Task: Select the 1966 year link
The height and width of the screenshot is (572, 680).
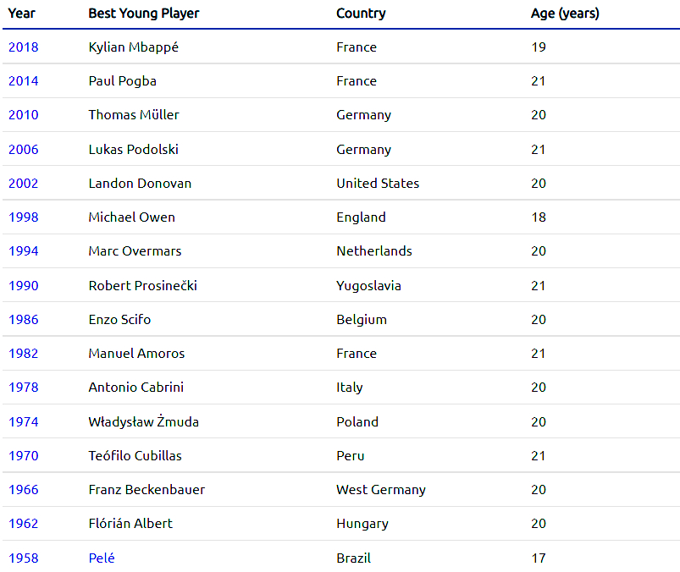Action: (24, 490)
